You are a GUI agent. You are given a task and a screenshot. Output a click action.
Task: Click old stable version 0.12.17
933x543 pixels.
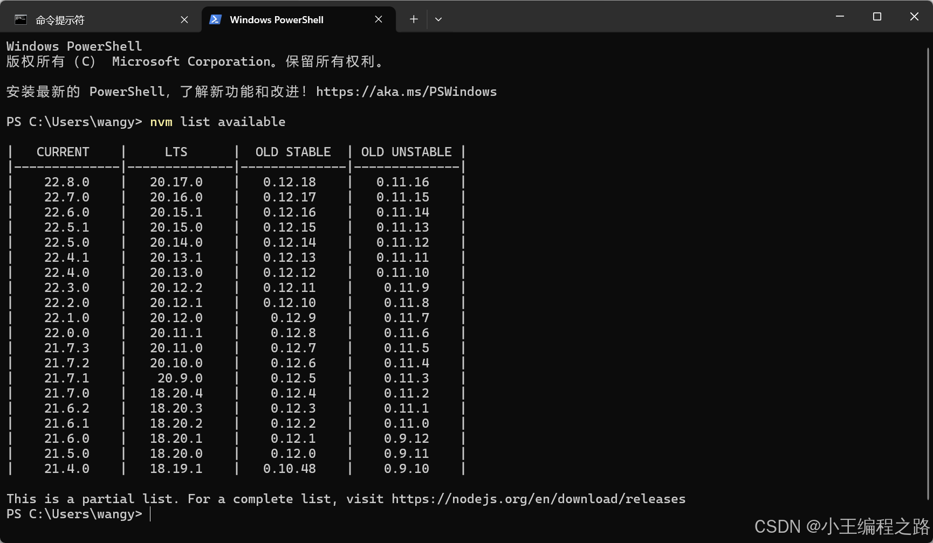click(290, 197)
